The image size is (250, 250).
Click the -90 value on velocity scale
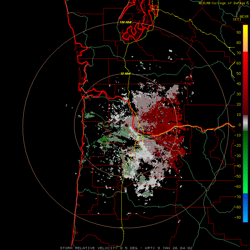237,217
